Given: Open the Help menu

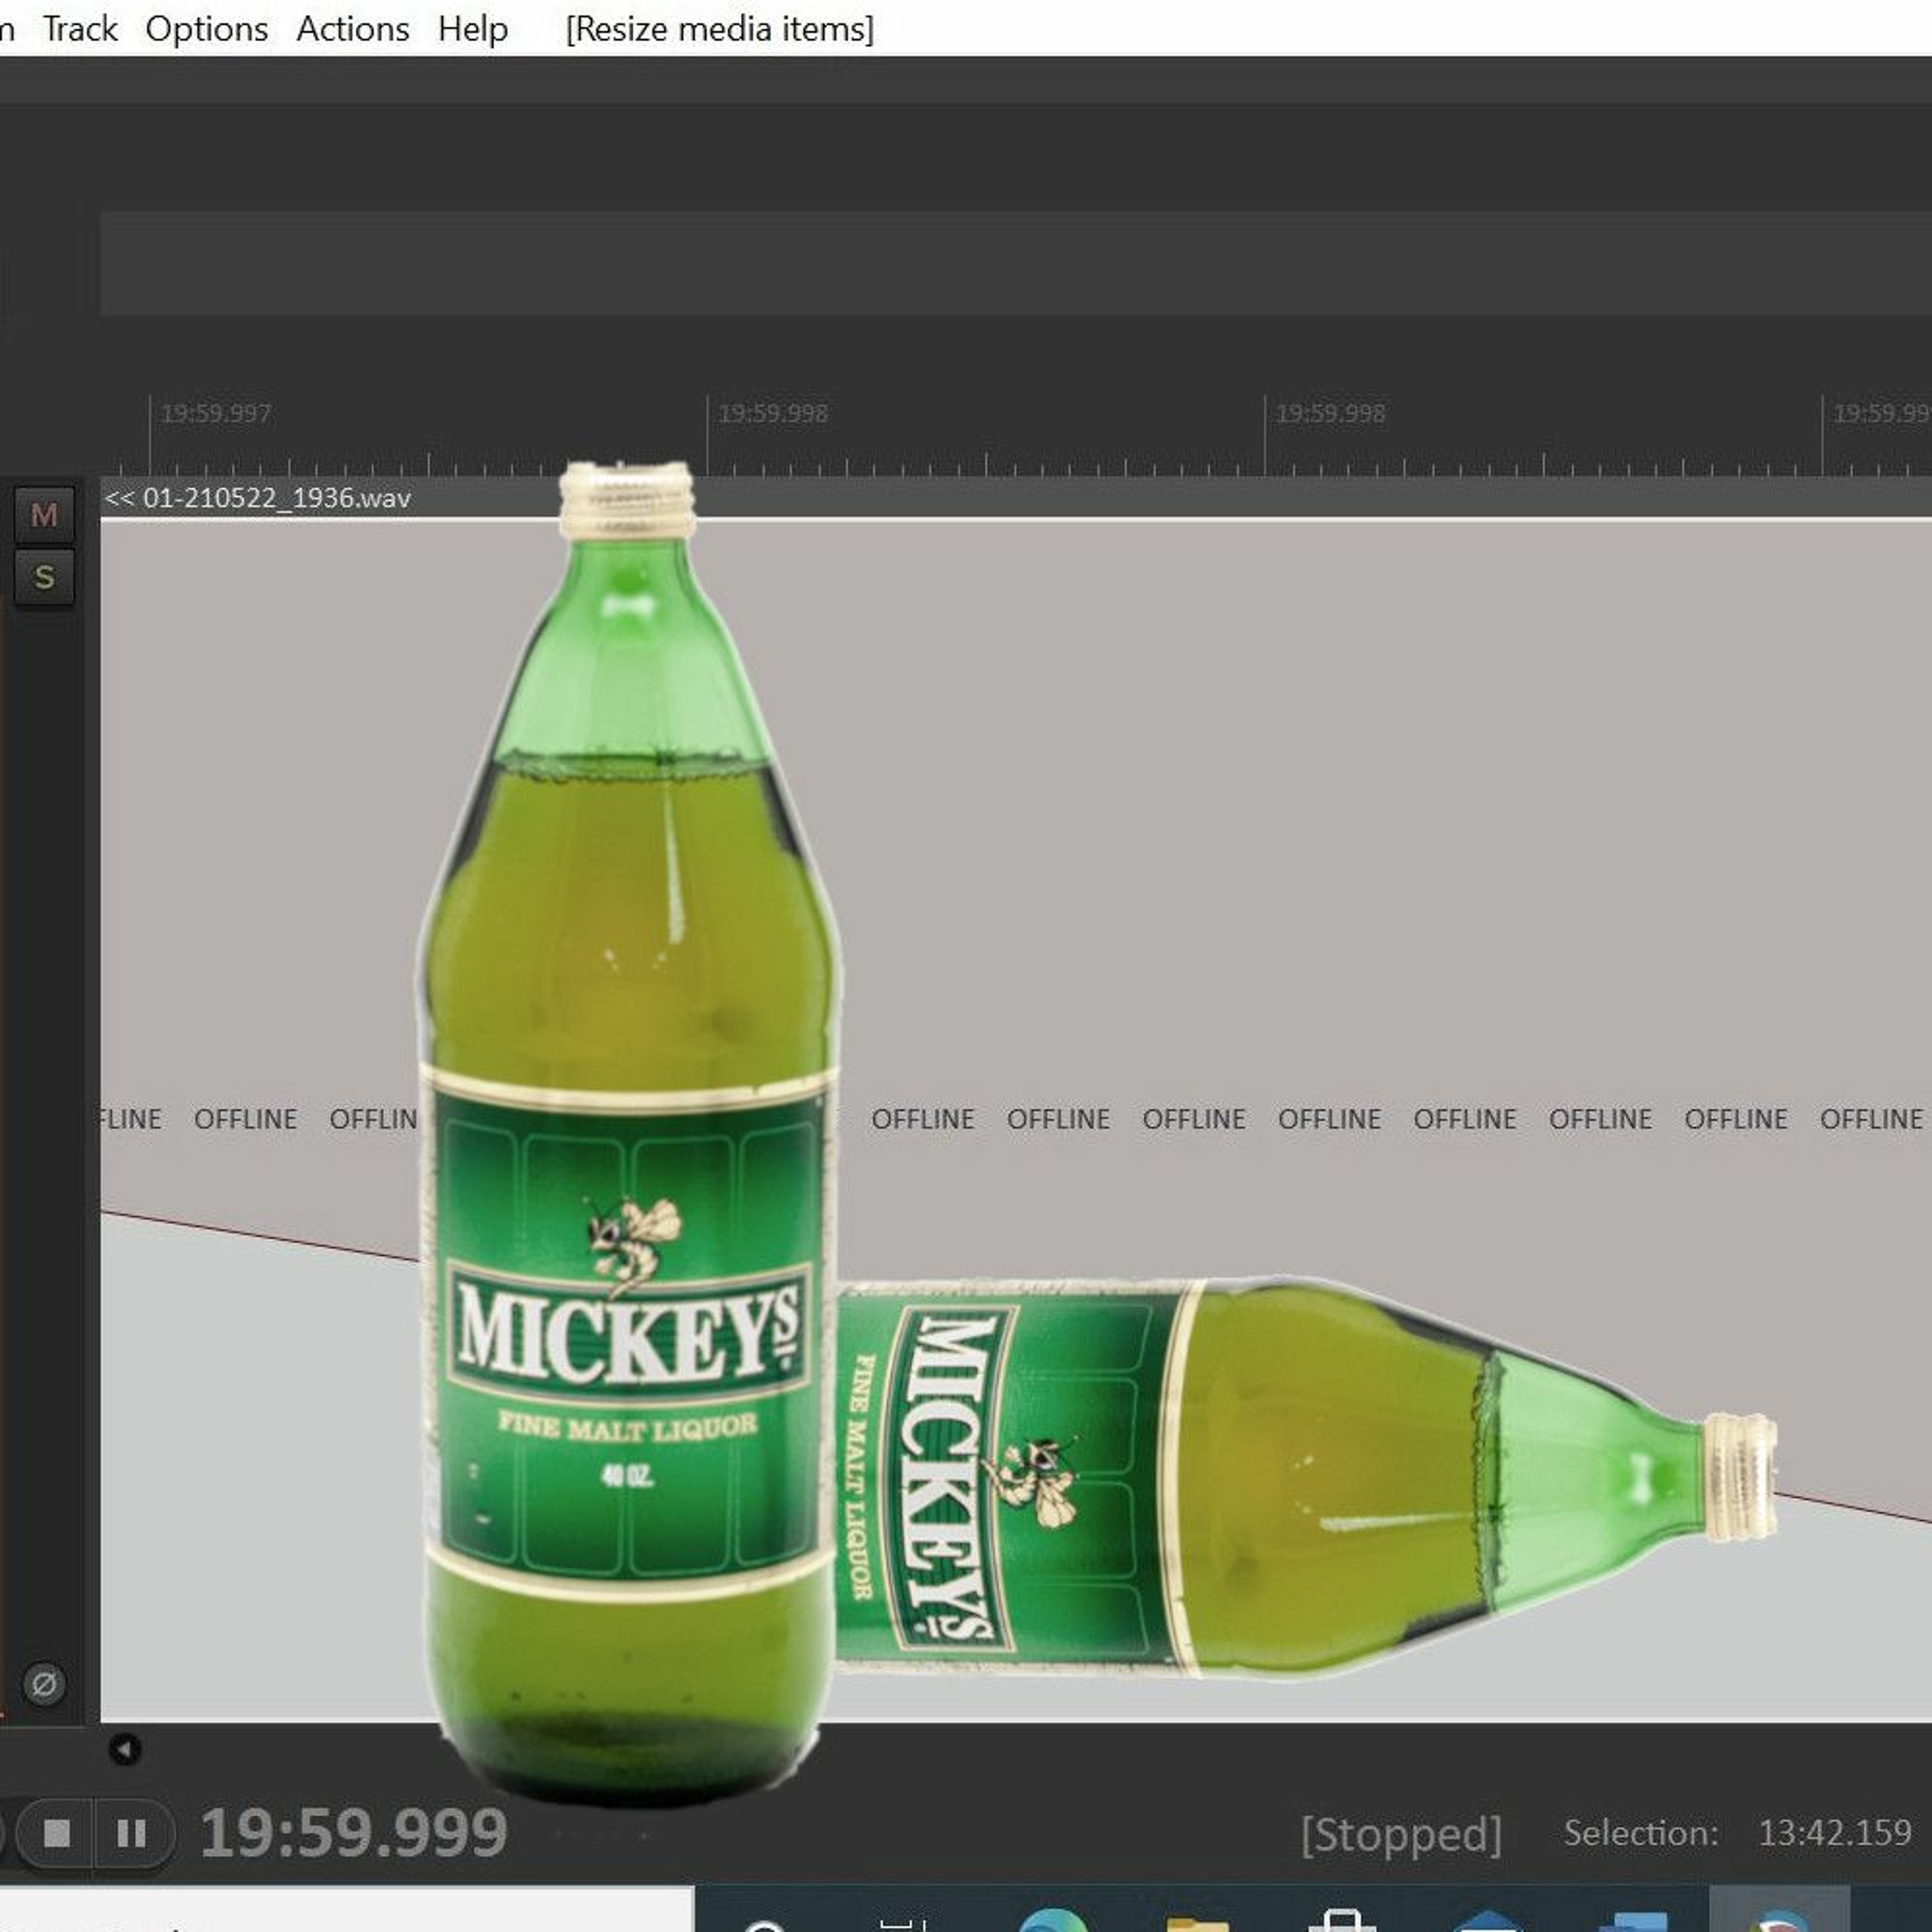Looking at the screenshot, I should coord(473,29).
